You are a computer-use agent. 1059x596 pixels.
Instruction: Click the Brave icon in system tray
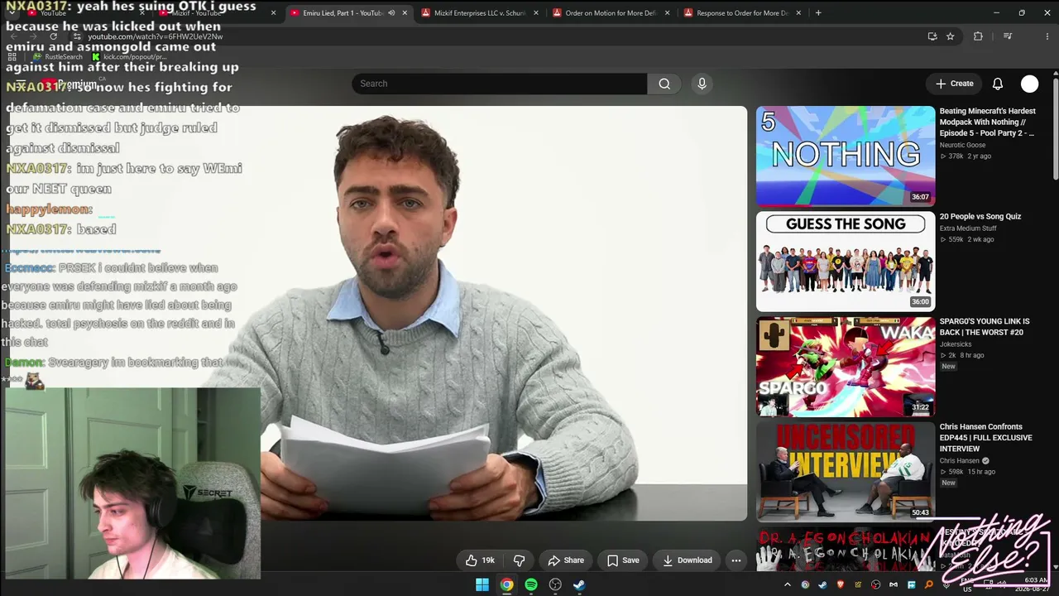tap(841, 584)
